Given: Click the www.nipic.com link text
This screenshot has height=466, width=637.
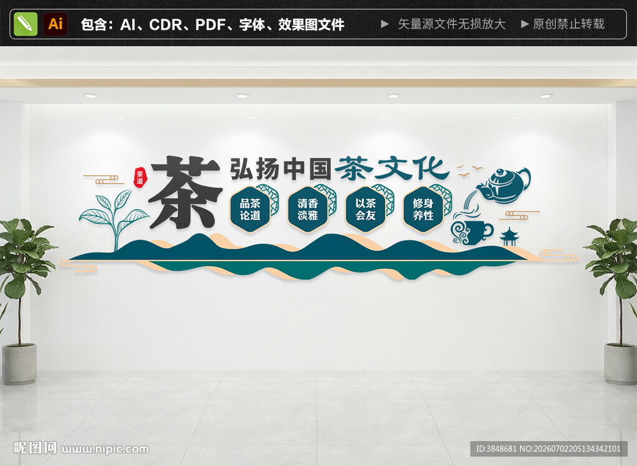Looking at the screenshot, I should (x=105, y=449).
